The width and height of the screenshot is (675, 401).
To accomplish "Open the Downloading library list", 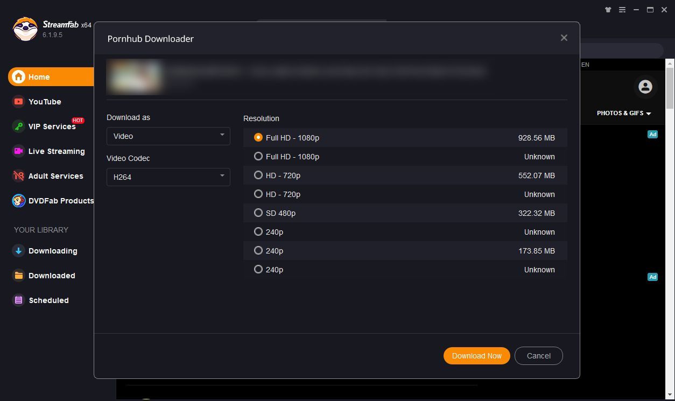I will click(x=53, y=251).
